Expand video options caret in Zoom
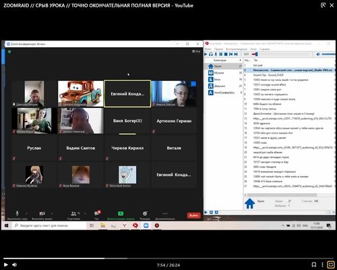The height and width of the screenshot is (270, 337). (x=52, y=213)
